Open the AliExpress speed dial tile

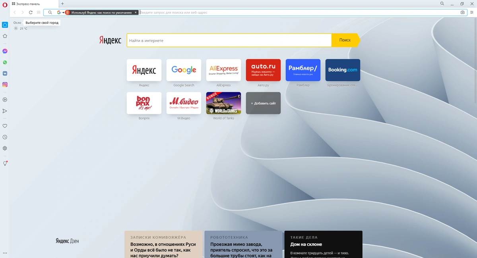pos(223,70)
